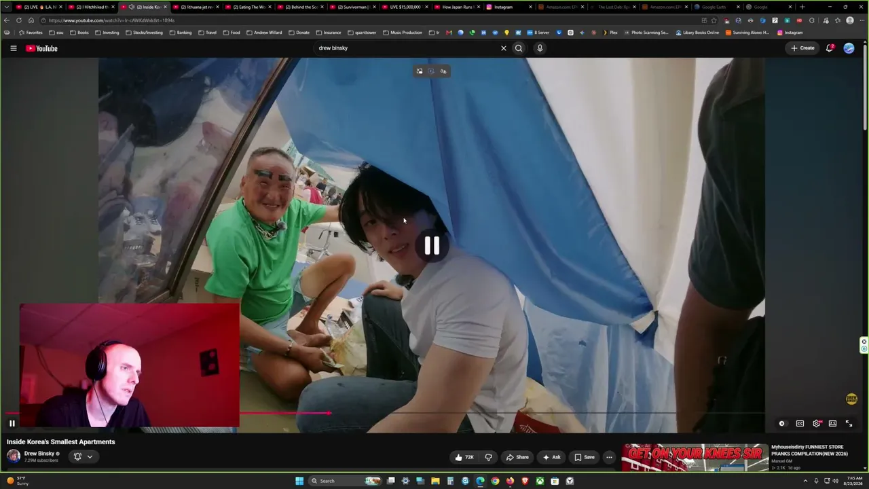Enter fullscreen on the video player

(x=849, y=423)
